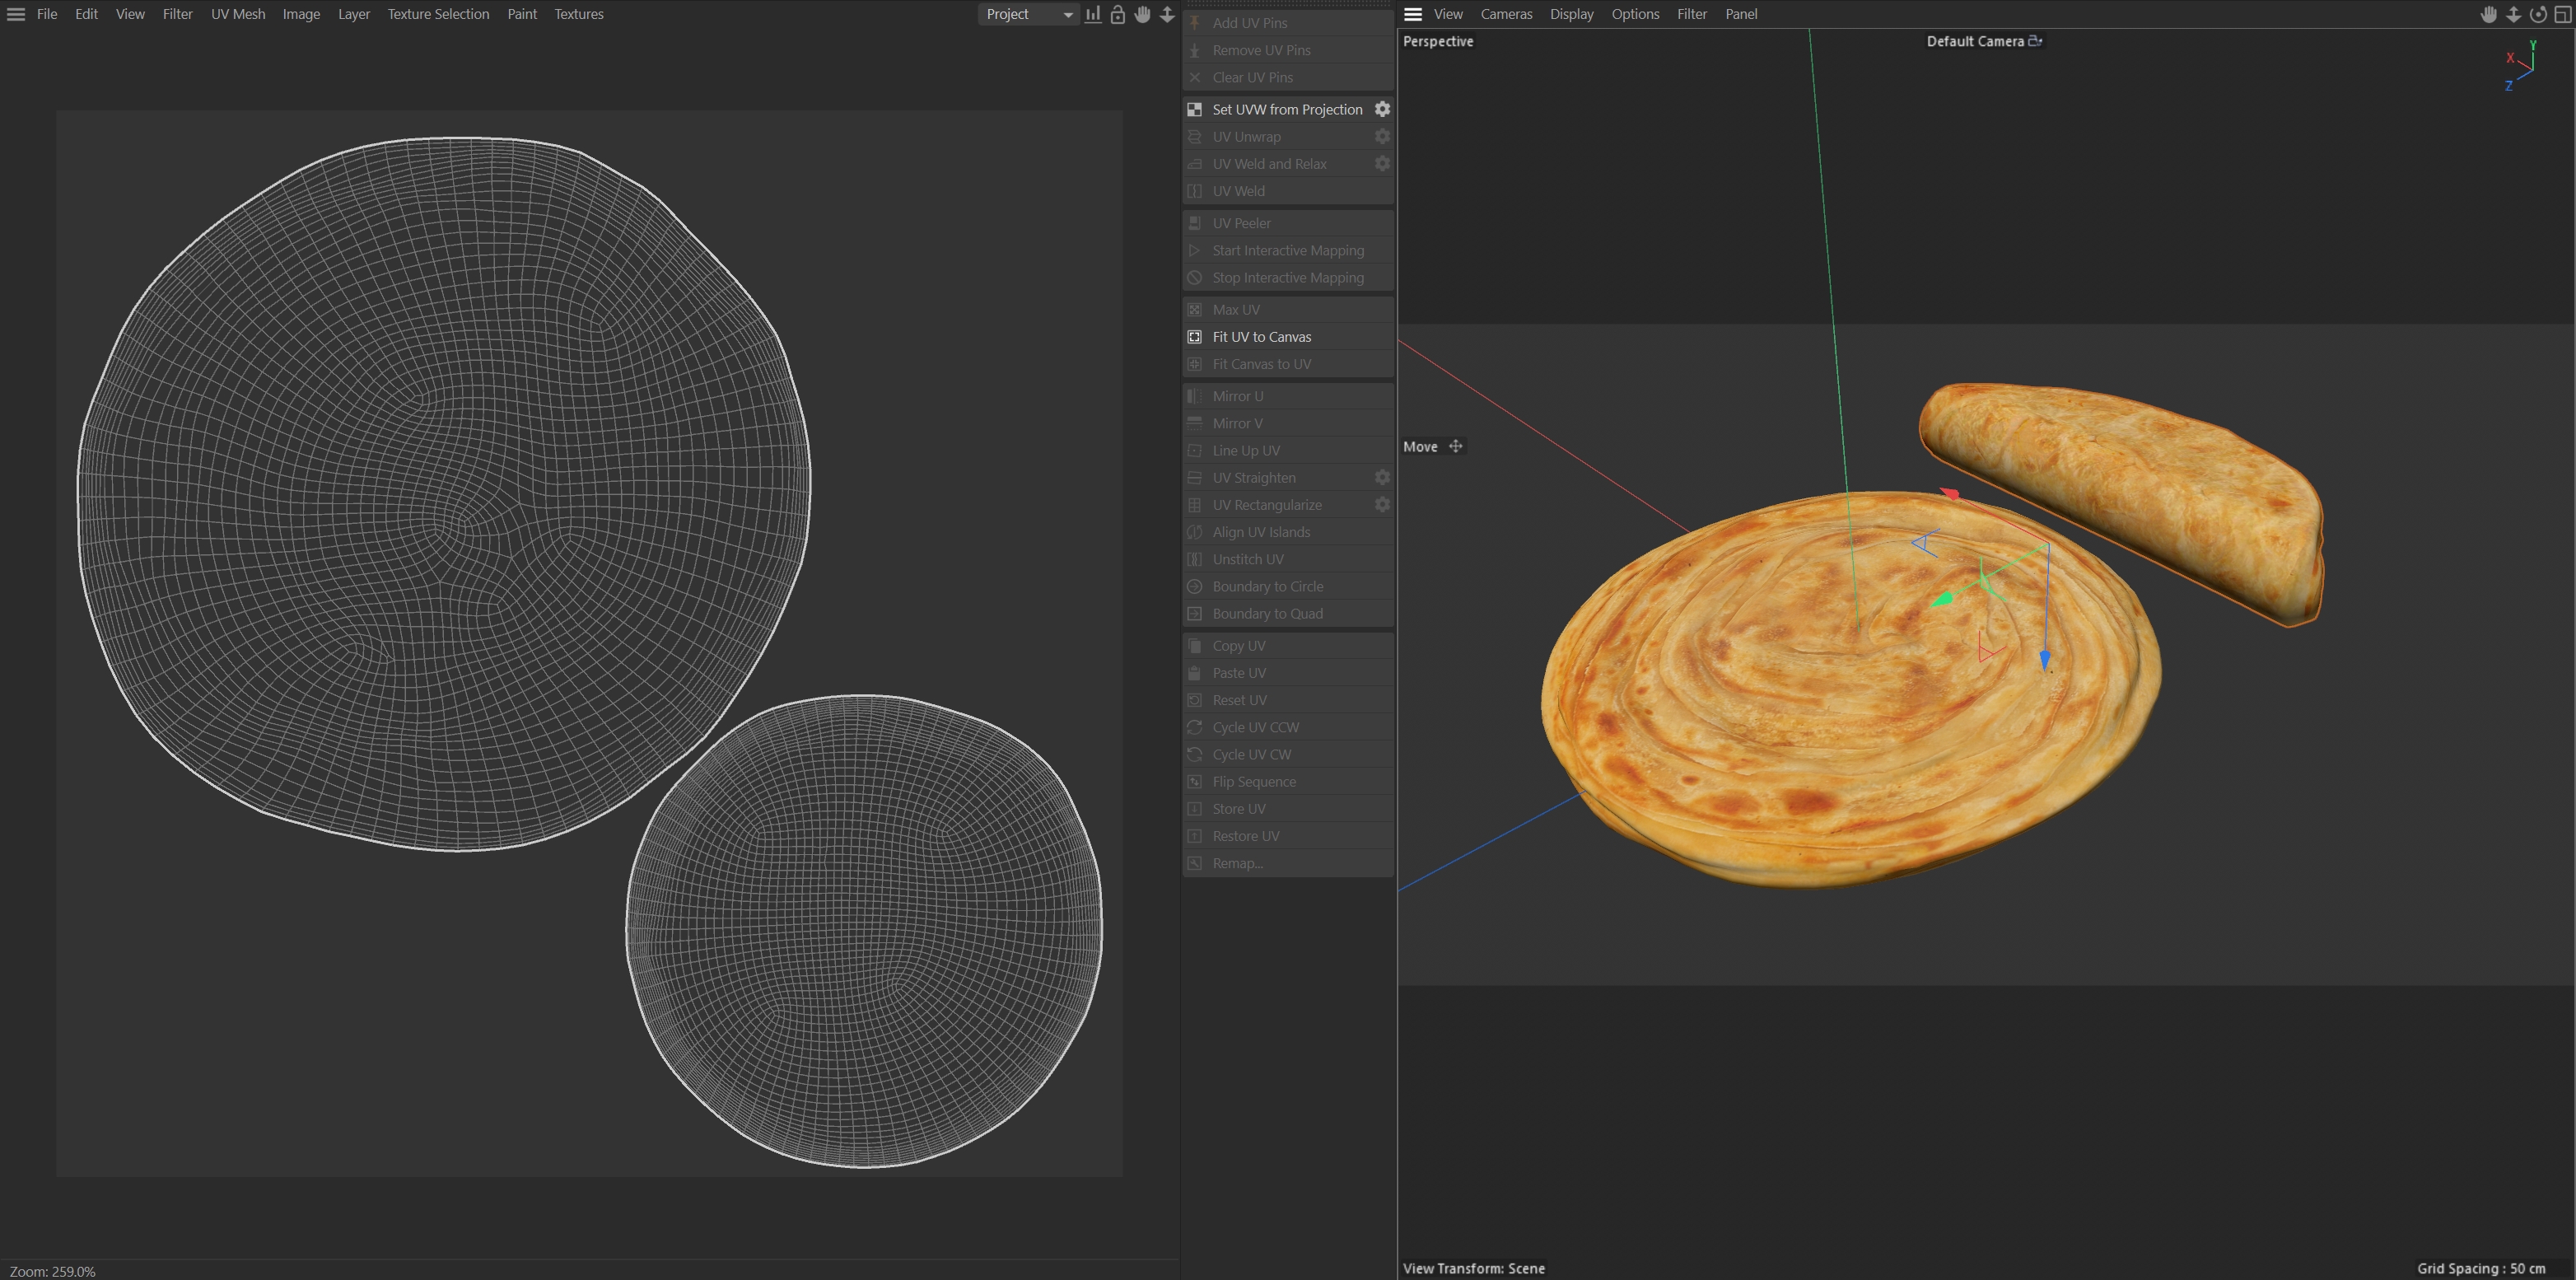The width and height of the screenshot is (2576, 1280).
Task: Click the viewport orbit camera icon
Action: pyautogui.click(x=2538, y=14)
